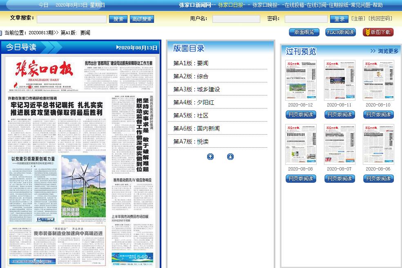Image resolution: width=402 pixels, height=268 pixels.
Task: Click the down arrow icon under page list
Action: click(230, 157)
